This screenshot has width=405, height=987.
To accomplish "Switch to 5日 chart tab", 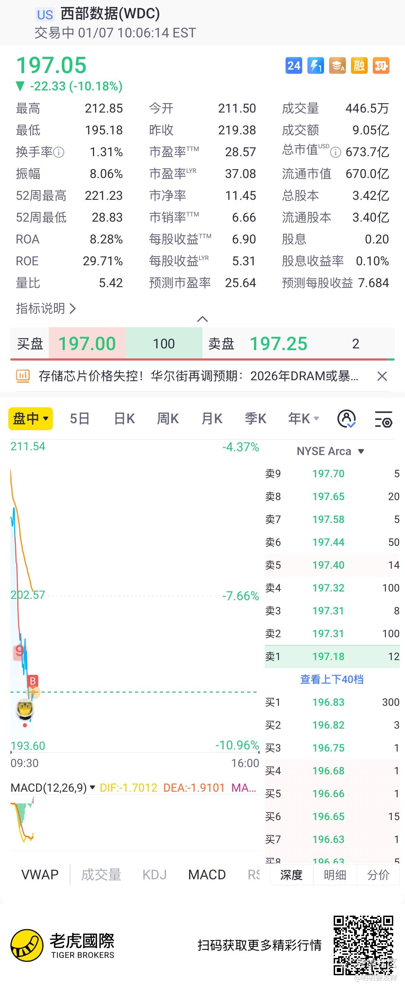I will tap(80, 418).
